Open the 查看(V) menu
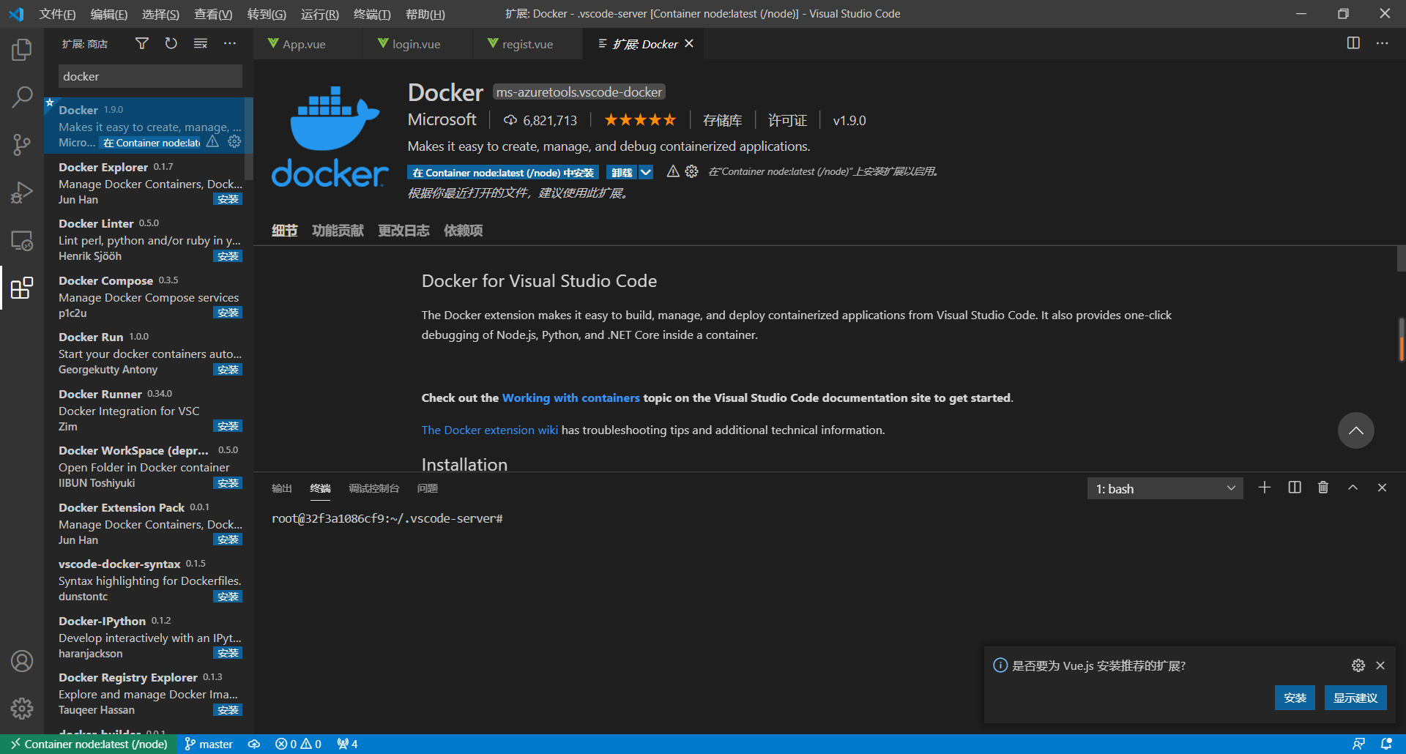Viewport: 1406px width, 754px height. point(213,14)
